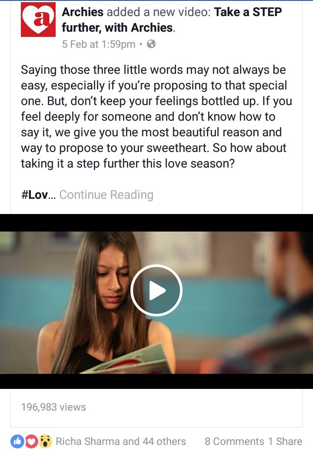Open the Archies heart logo profile picture

(38, 19)
